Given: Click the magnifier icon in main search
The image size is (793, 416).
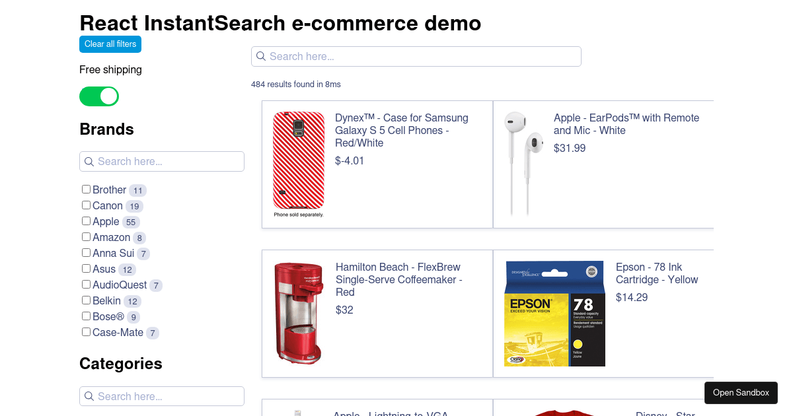Looking at the screenshot, I should click(x=261, y=57).
